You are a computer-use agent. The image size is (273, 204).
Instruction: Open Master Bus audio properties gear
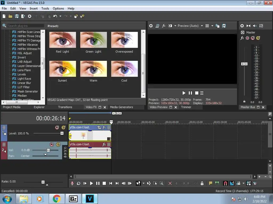[x=242, y=26]
